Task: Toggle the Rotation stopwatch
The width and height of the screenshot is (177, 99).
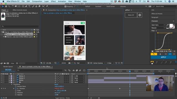Action: coord(16,93)
